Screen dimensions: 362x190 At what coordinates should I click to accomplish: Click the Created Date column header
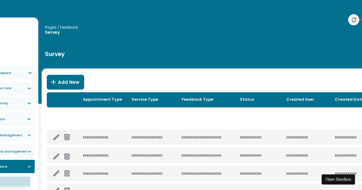[x=348, y=100]
